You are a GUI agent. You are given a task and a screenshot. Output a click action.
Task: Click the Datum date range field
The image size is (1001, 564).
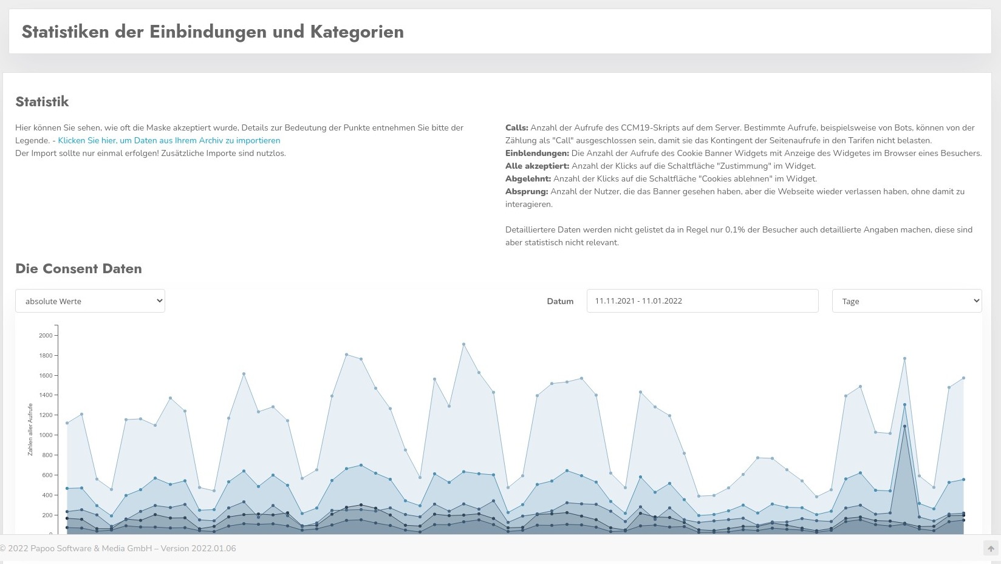(702, 301)
